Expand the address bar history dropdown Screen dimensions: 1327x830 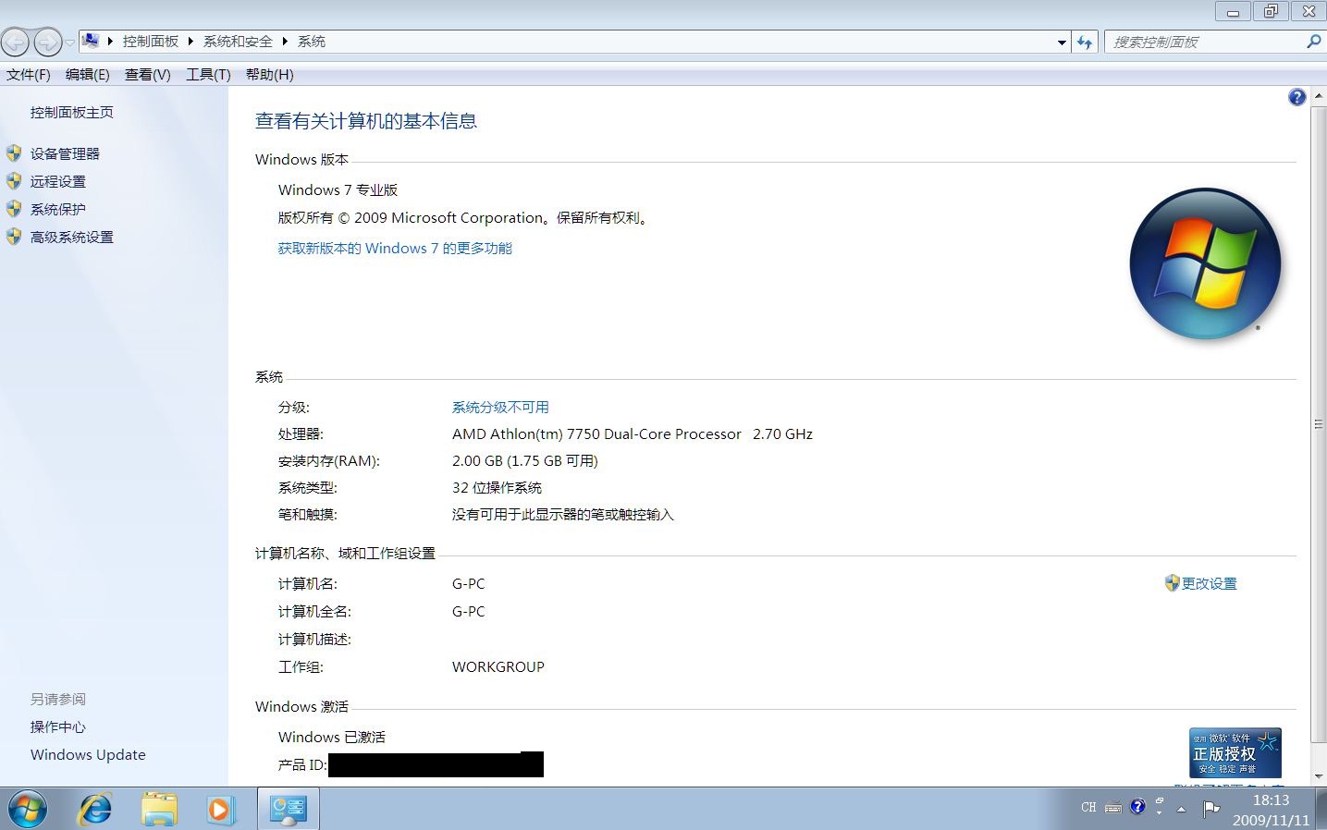point(1062,42)
